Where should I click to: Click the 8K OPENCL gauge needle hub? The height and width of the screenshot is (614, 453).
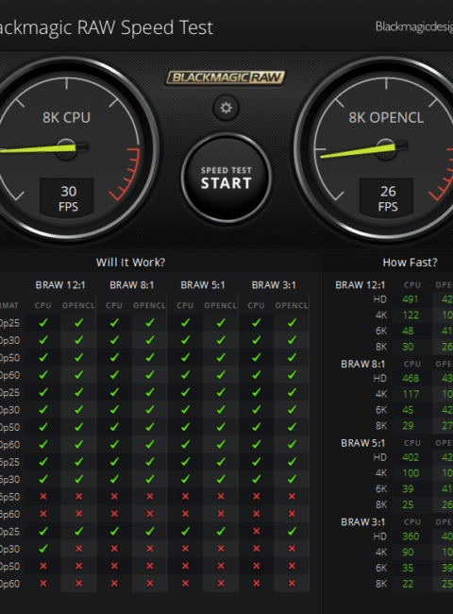[x=386, y=148]
